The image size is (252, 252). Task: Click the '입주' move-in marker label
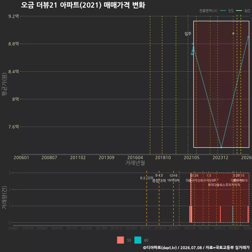pyautogui.click(x=188, y=34)
